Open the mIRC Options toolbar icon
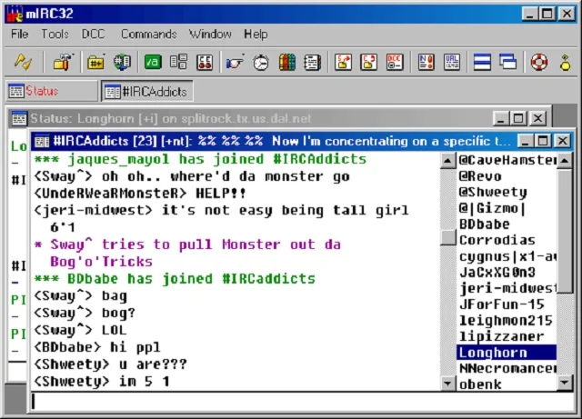This screenshot has height=419, width=582. (x=62, y=63)
